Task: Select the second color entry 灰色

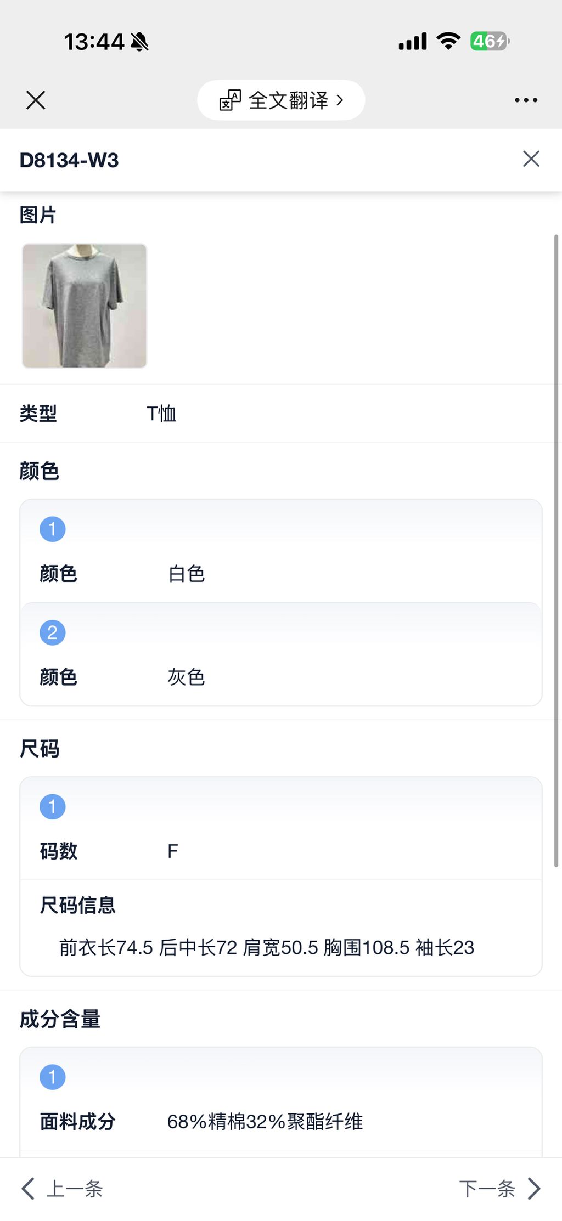Action: [x=186, y=677]
